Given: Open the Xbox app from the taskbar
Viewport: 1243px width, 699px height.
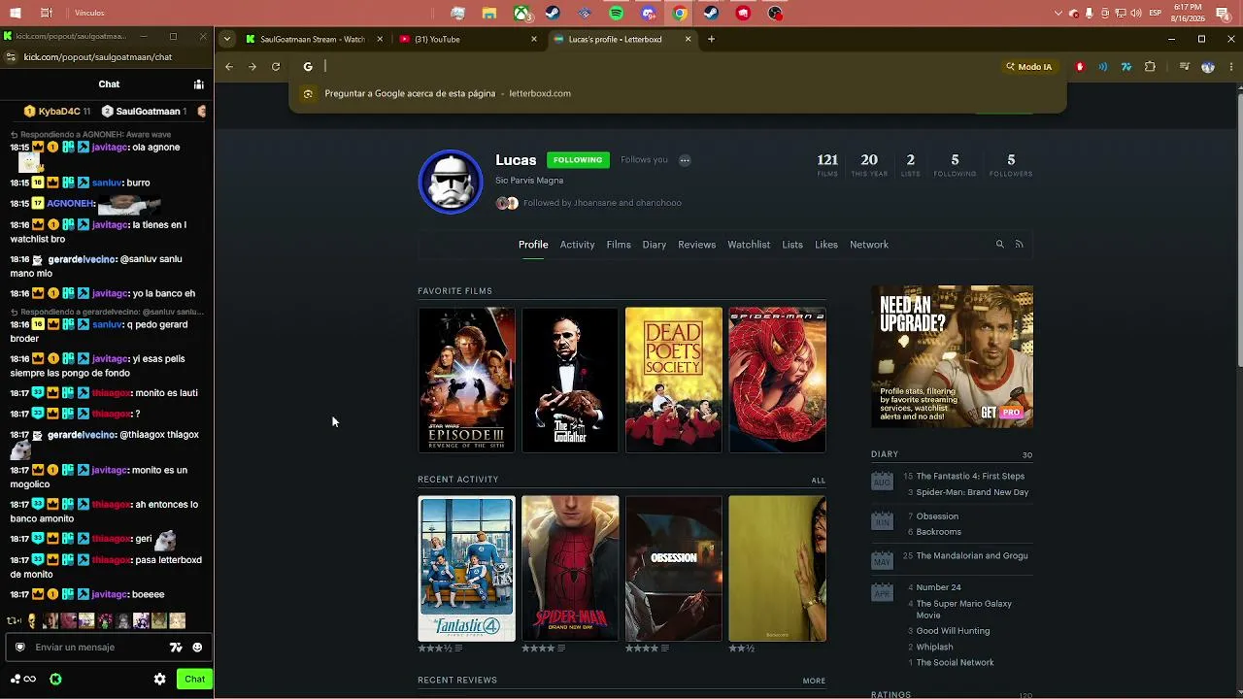Looking at the screenshot, I should [521, 14].
